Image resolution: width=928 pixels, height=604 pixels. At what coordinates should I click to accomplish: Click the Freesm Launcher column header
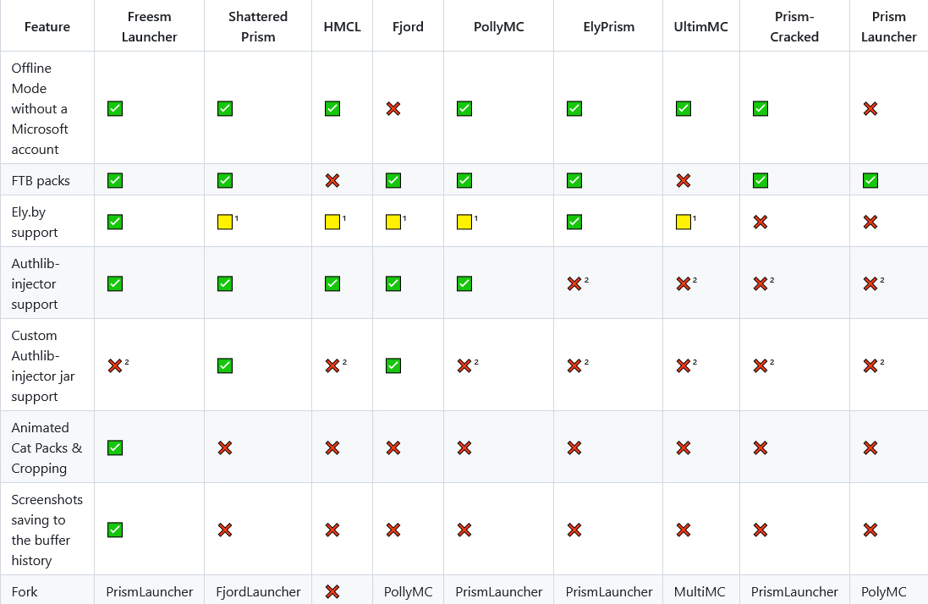point(149,26)
